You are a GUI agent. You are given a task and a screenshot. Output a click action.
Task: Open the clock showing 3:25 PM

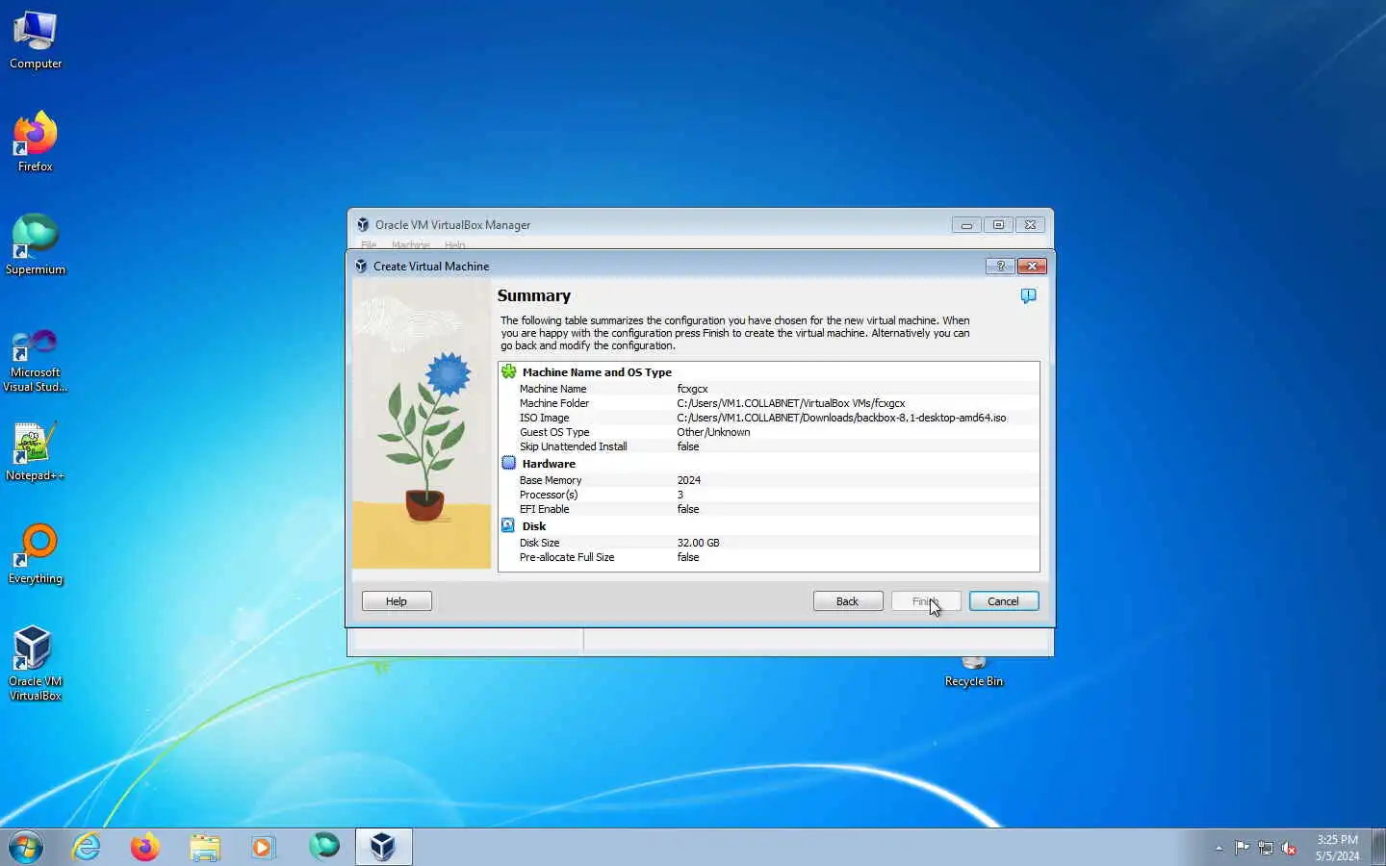1337,847
